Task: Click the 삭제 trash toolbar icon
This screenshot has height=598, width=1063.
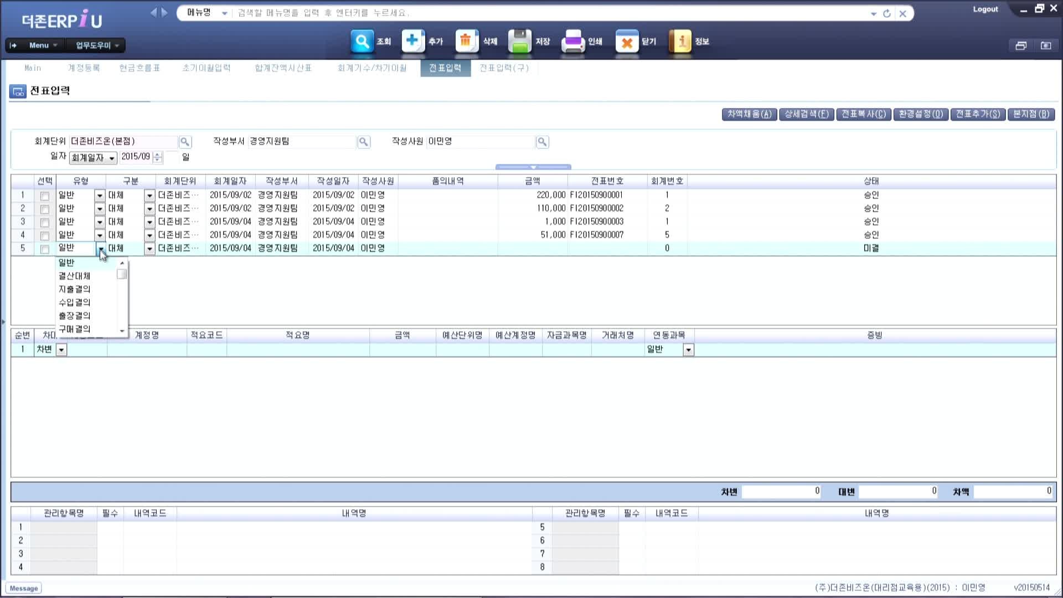Action: 467,42
